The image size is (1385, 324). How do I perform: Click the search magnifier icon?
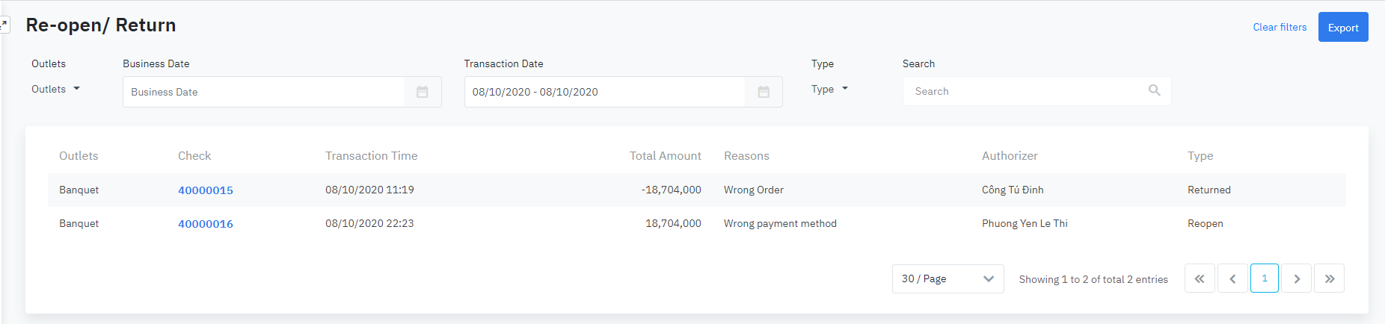(1154, 90)
